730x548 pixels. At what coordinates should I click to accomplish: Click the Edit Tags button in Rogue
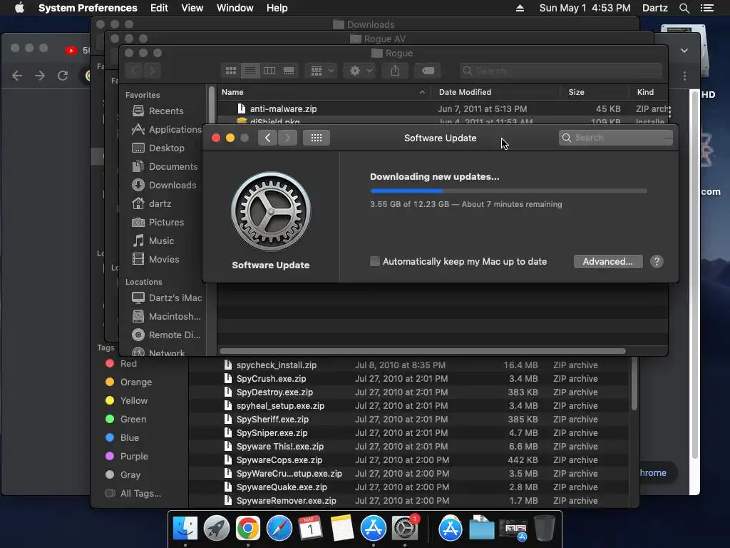coord(428,71)
